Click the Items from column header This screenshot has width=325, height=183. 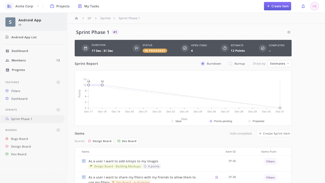269,152
